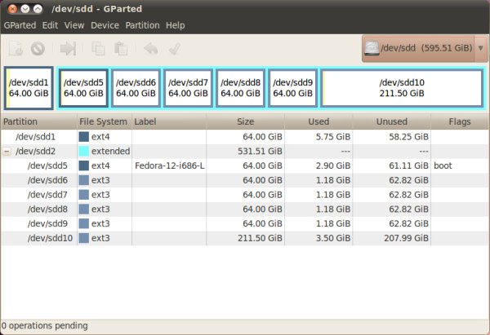Click the ext4 color swatch for /dev/sdd1
The width and height of the screenshot is (490, 335).
click(84, 137)
